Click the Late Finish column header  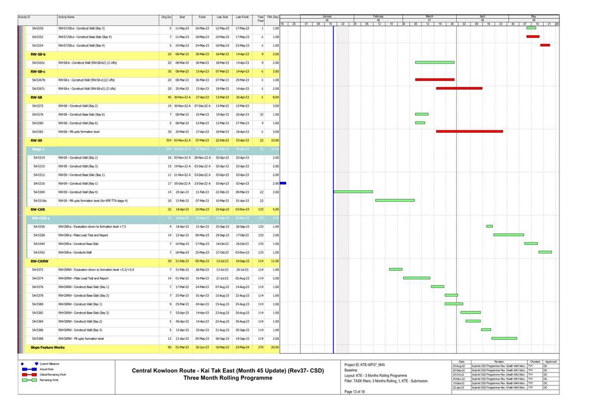click(242, 17)
